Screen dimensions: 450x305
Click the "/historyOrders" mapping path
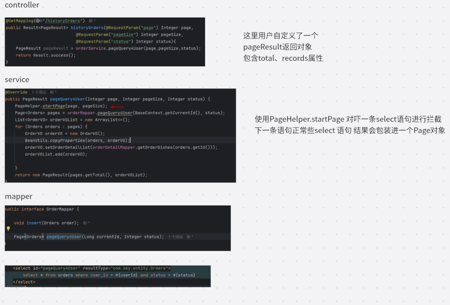click(x=63, y=21)
